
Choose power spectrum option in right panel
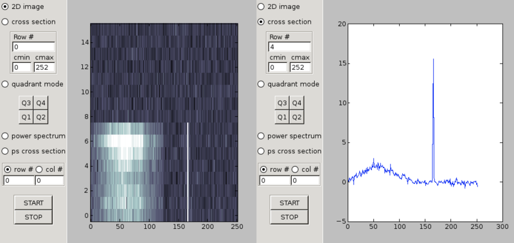(x=261, y=136)
